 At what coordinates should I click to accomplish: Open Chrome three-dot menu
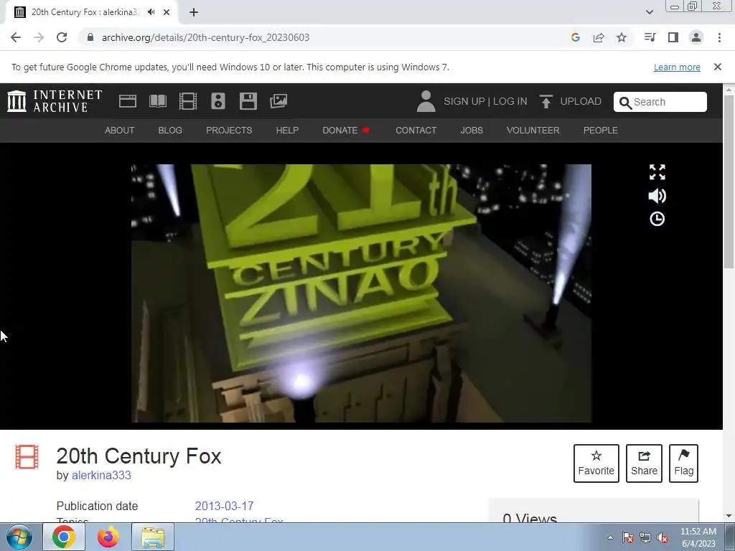(x=719, y=37)
